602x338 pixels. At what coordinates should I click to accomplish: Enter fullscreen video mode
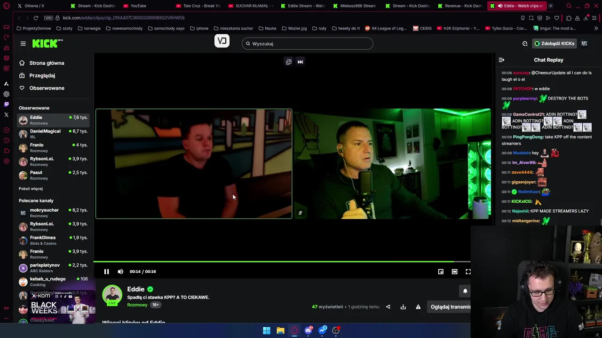(x=468, y=271)
